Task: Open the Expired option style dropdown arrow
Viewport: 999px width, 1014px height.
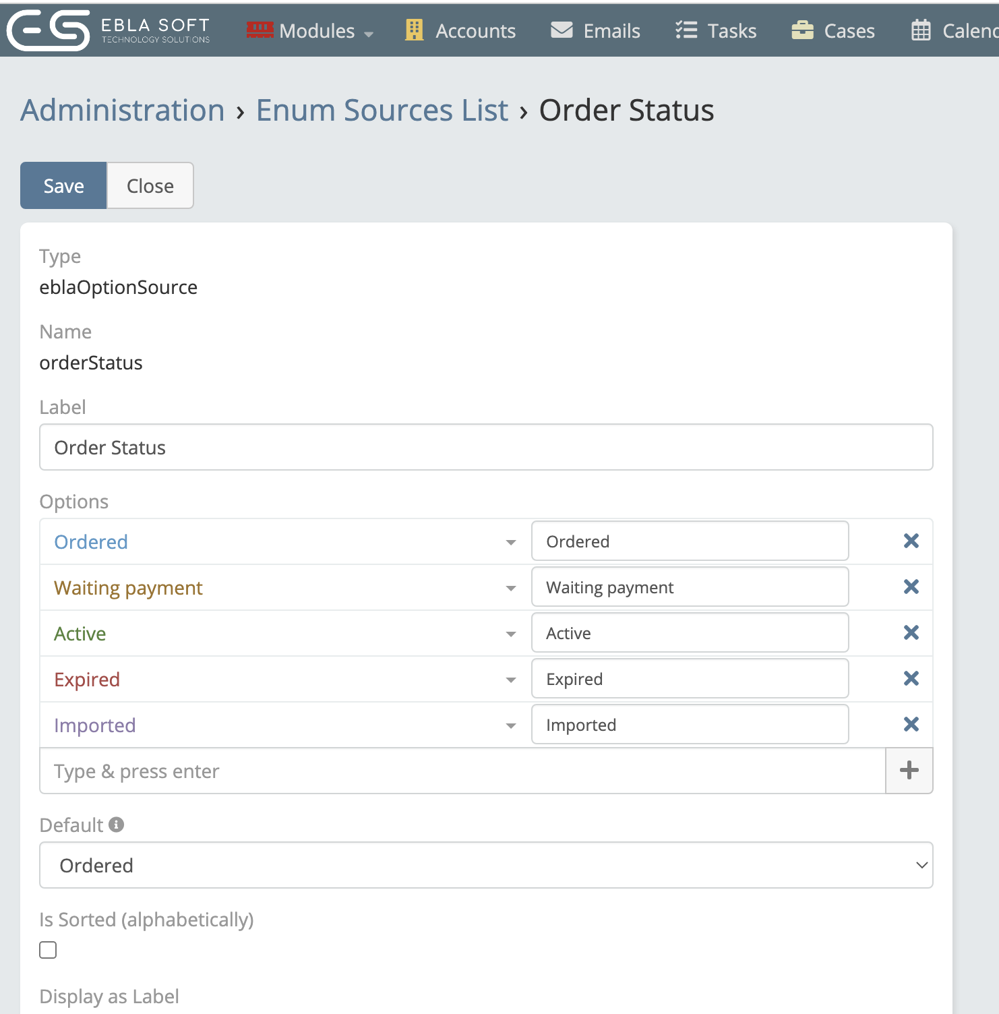Action: point(510,680)
